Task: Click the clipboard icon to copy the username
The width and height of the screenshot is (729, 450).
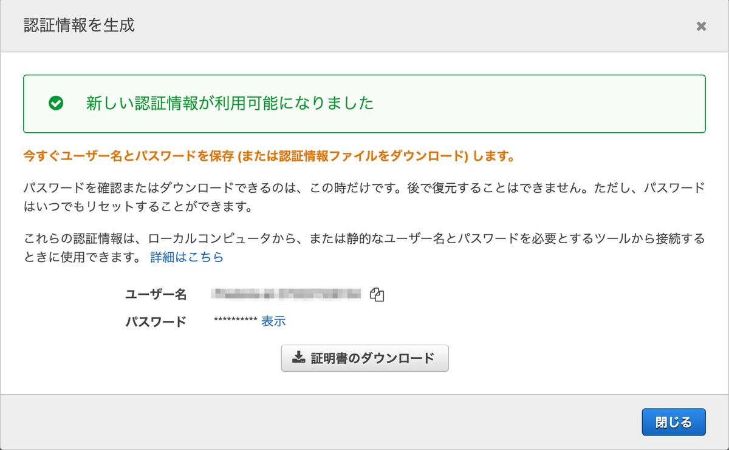Action: [377, 294]
